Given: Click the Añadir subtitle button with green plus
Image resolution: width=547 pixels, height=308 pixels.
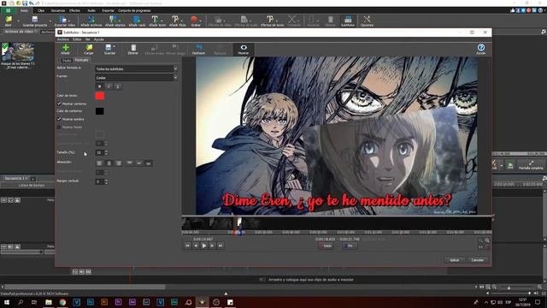Looking at the screenshot, I should [x=66, y=50].
